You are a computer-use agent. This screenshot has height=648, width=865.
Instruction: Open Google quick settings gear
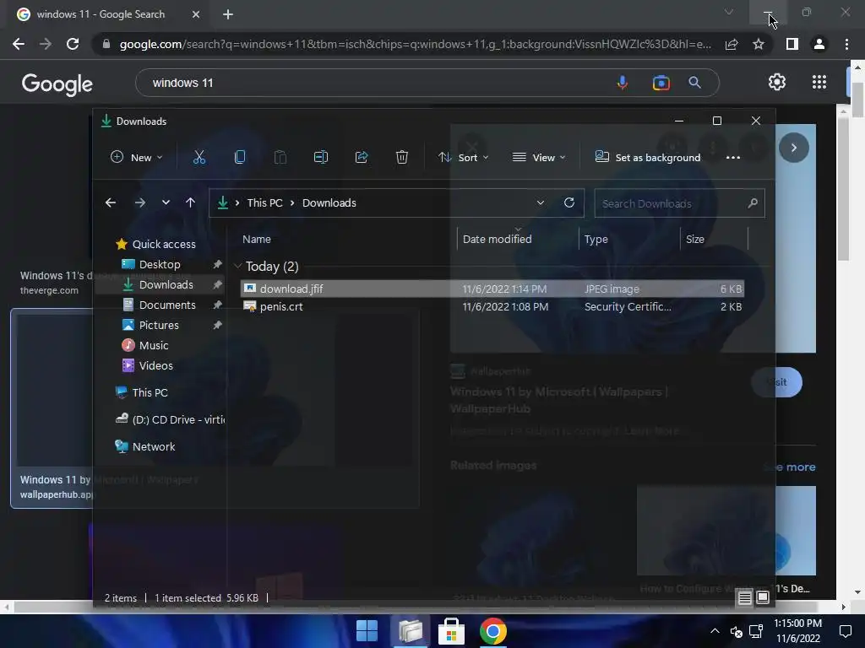pyautogui.click(x=777, y=82)
